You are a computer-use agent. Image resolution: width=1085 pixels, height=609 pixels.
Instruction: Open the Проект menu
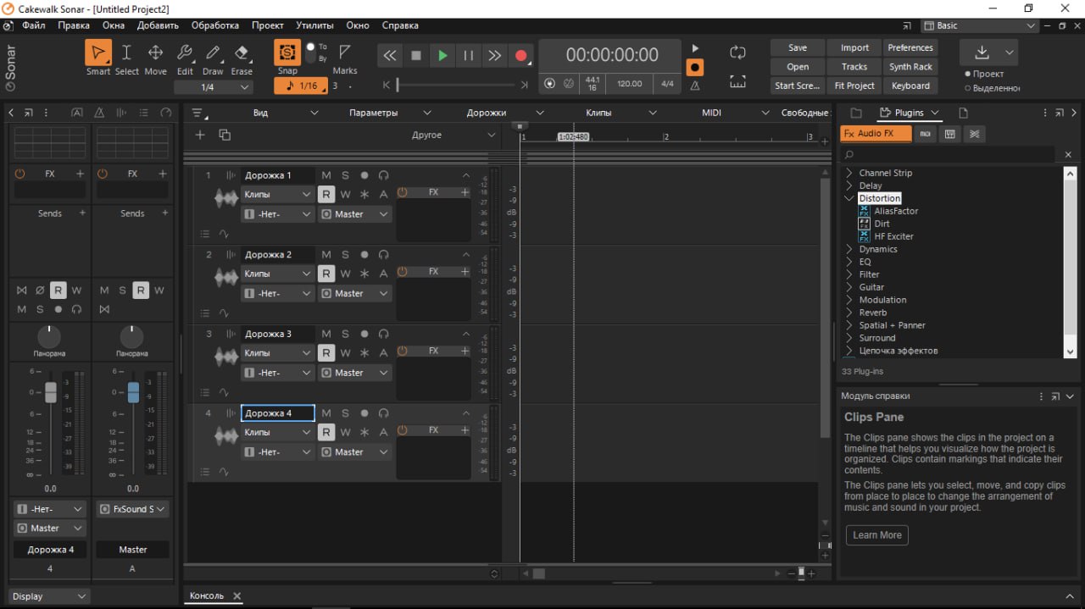tap(268, 25)
